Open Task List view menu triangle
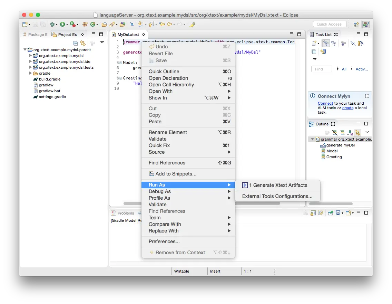This screenshot has height=304, width=392. point(315,59)
